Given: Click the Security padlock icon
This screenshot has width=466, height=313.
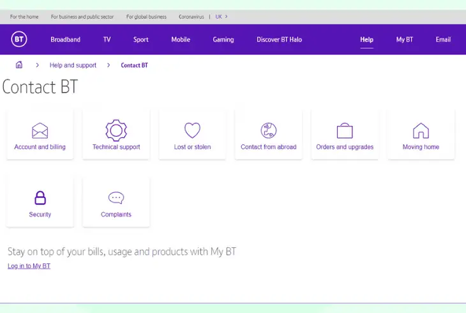Looking at the screenshot, I should pos(40,198).
